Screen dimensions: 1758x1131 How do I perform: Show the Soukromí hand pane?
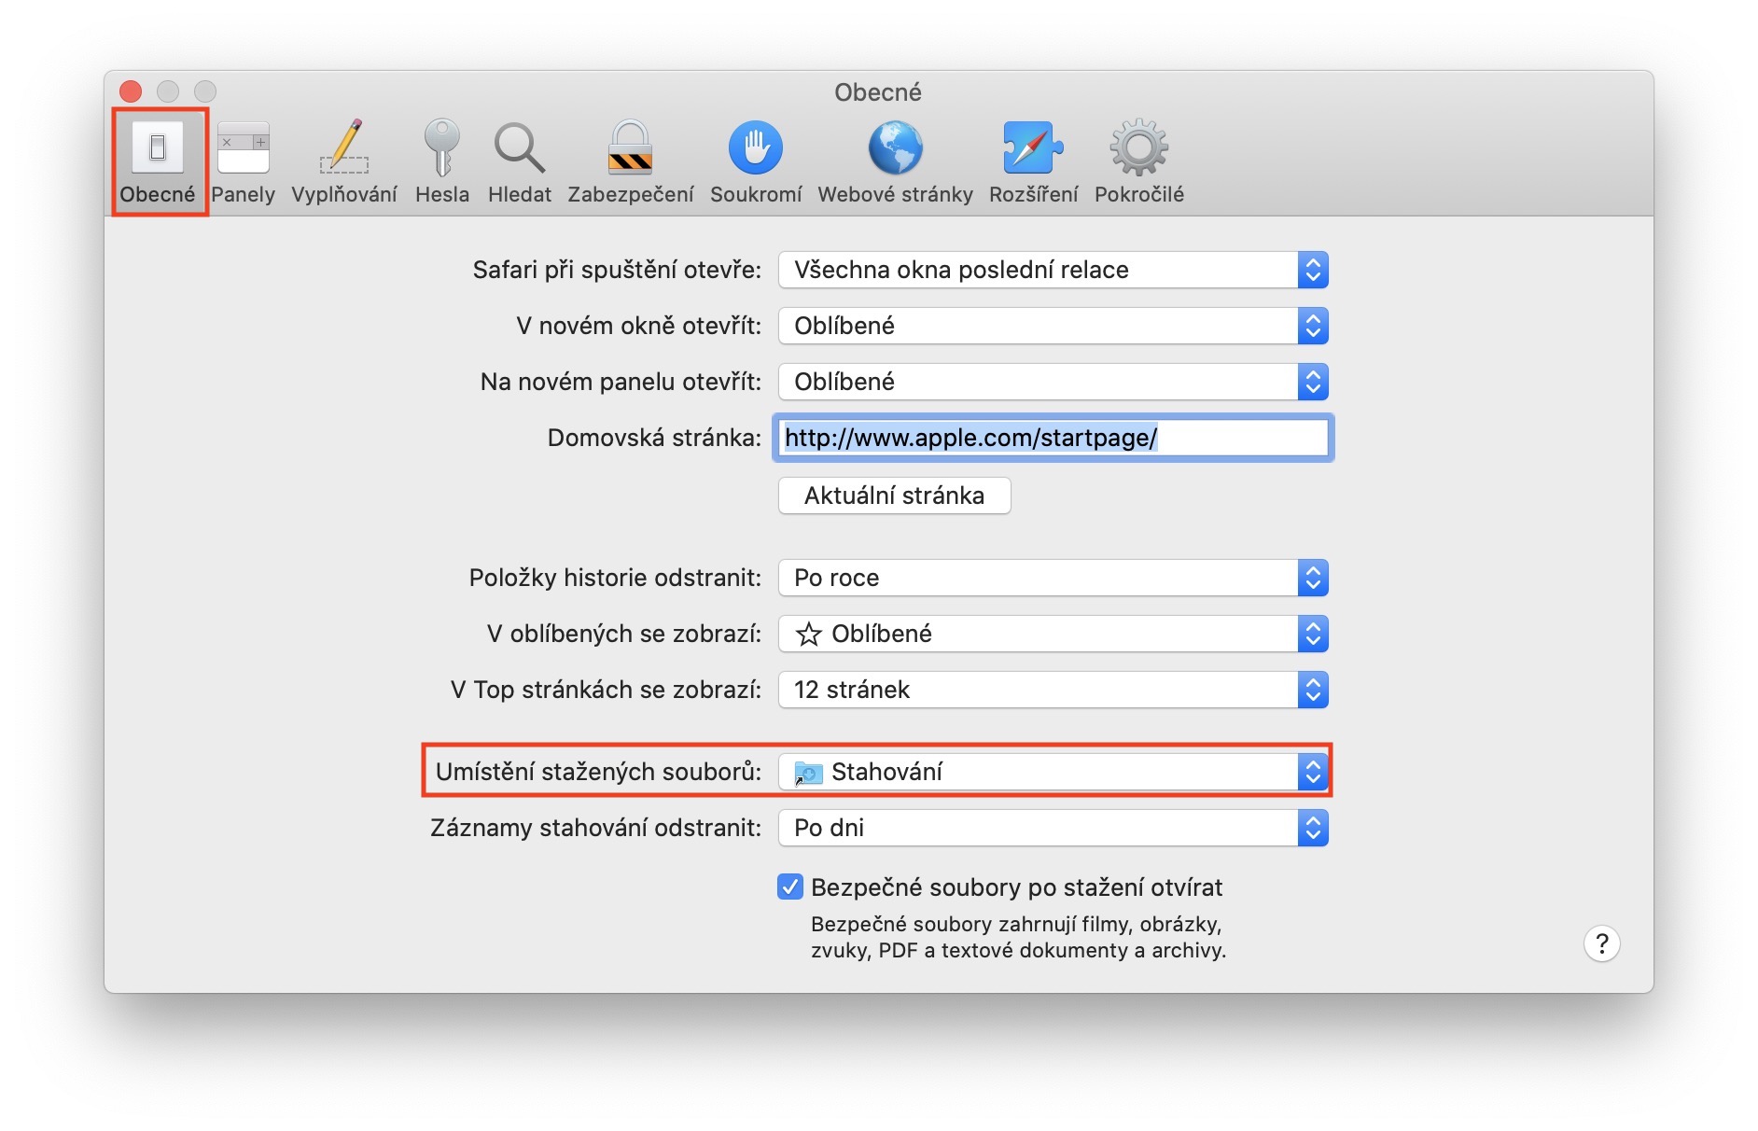tap(756, 162)
